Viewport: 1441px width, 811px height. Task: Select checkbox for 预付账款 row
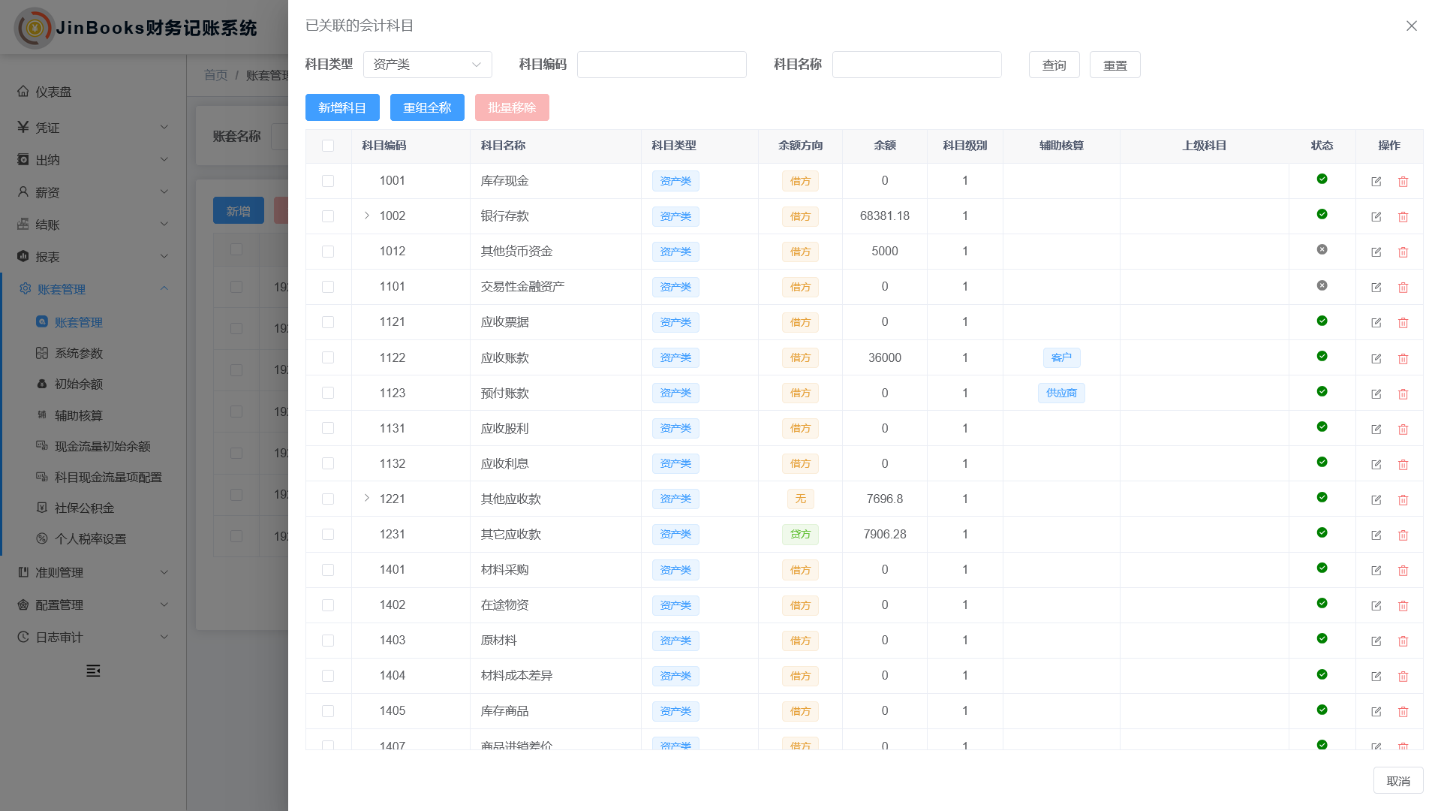pyautogui.click(x=328, y=393)
